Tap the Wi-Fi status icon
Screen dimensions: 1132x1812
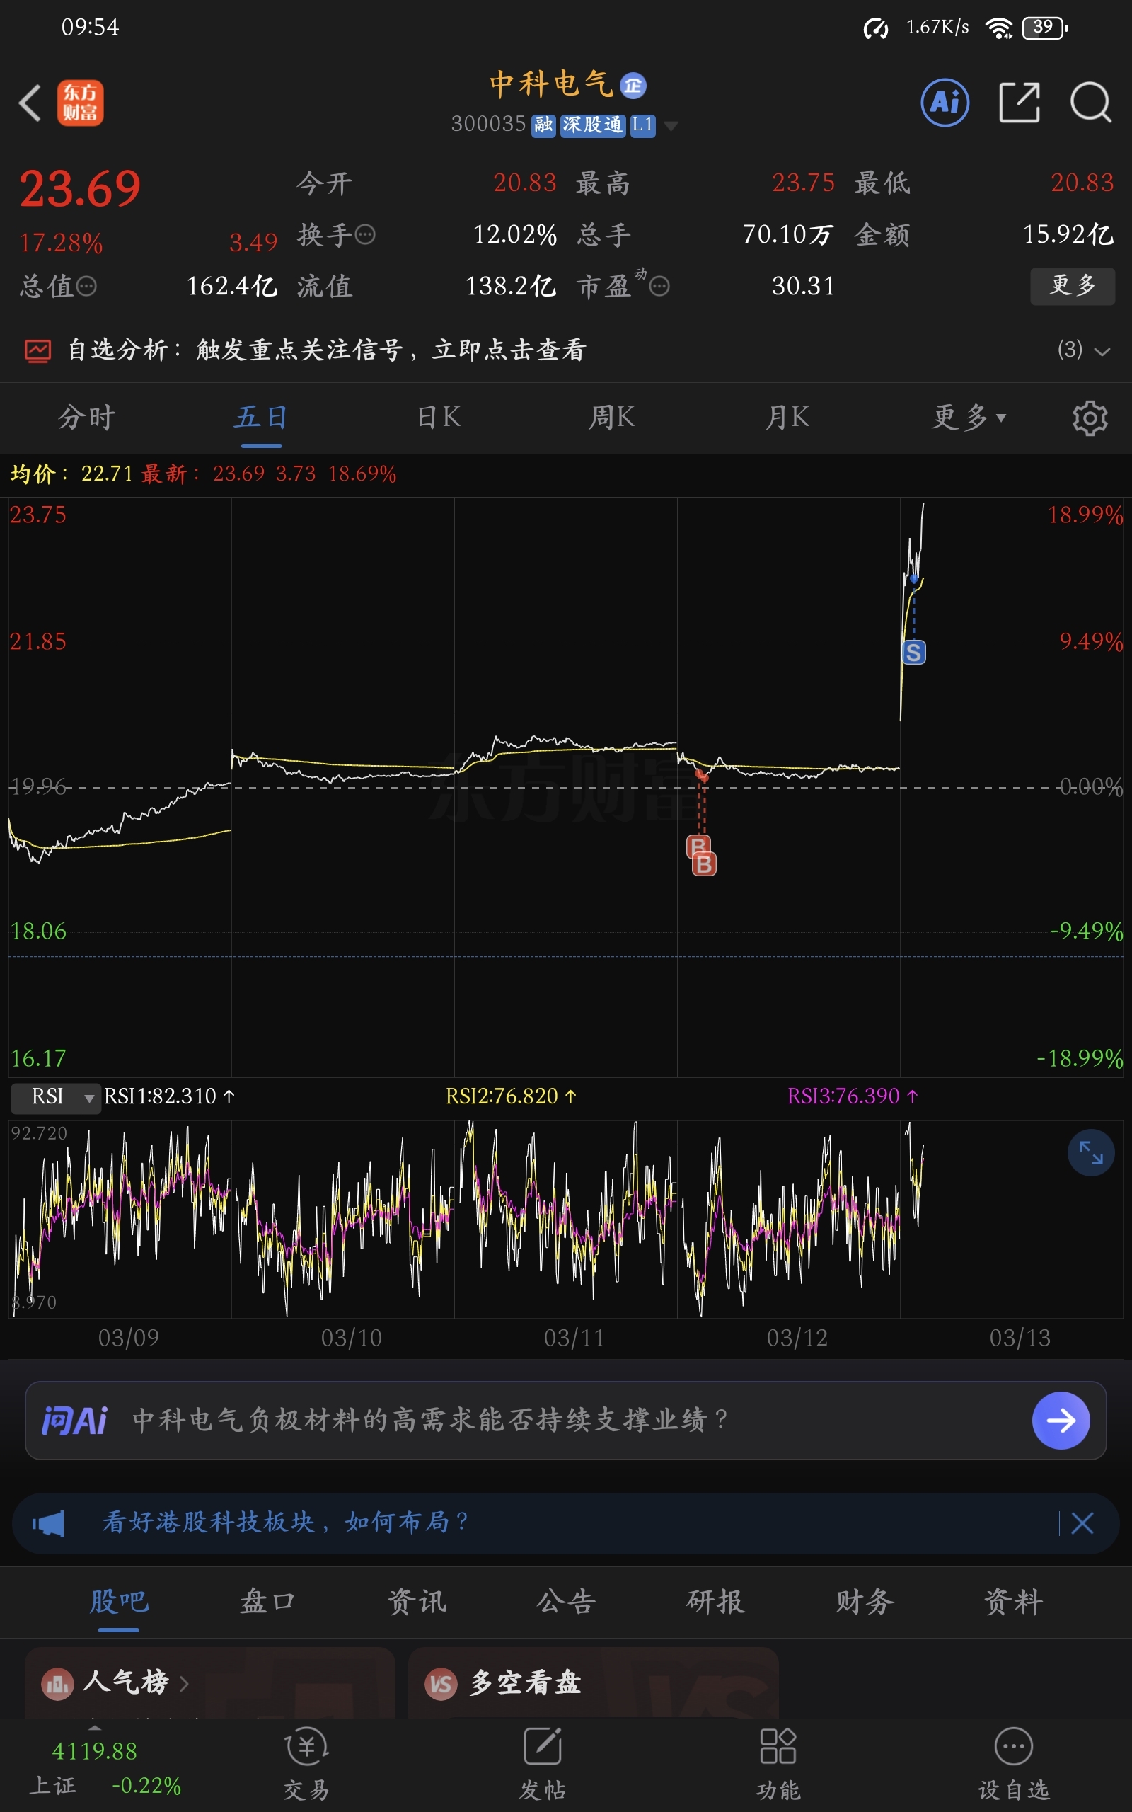pyautogui.click(x=999, y=28)
